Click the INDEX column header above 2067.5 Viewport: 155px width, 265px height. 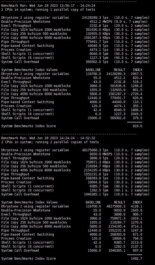137,70
